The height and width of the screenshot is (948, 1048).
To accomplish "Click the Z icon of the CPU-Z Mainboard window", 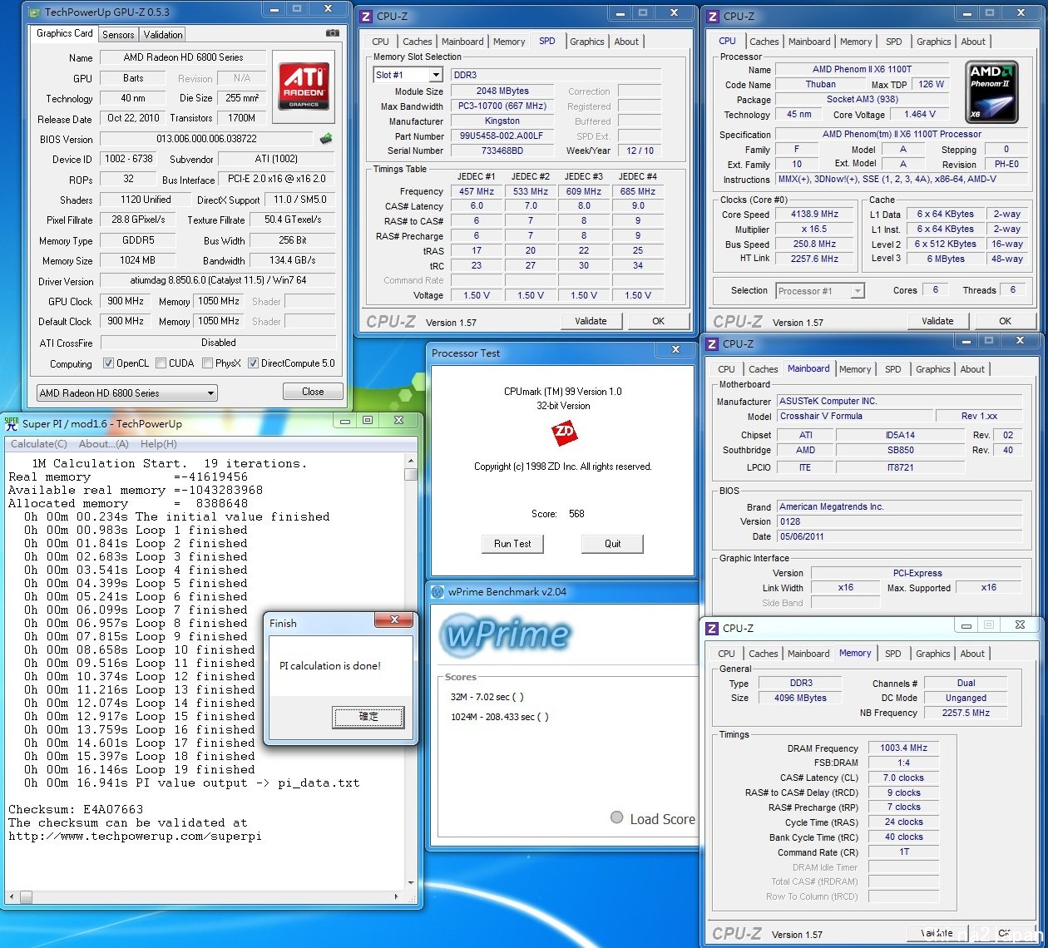I will (713, 343).
